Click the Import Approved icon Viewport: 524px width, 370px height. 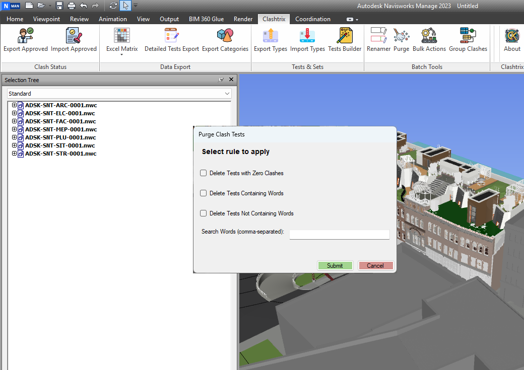(74, 35)
